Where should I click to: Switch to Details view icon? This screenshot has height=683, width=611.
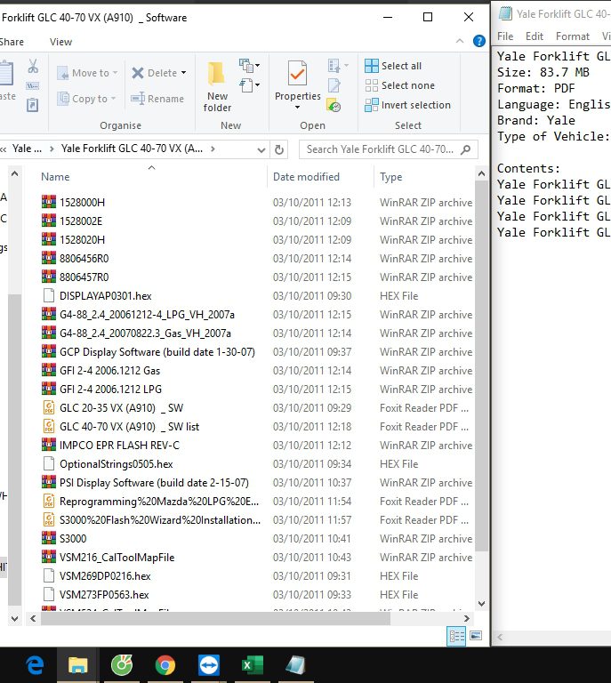tap(456, 637)
